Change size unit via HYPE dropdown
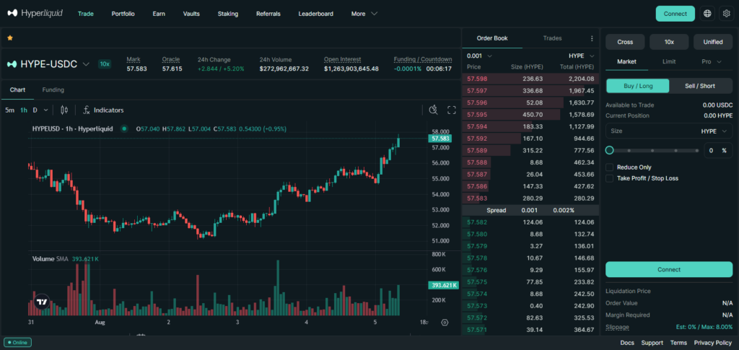The image size is (739, 350). coord(714,131)
